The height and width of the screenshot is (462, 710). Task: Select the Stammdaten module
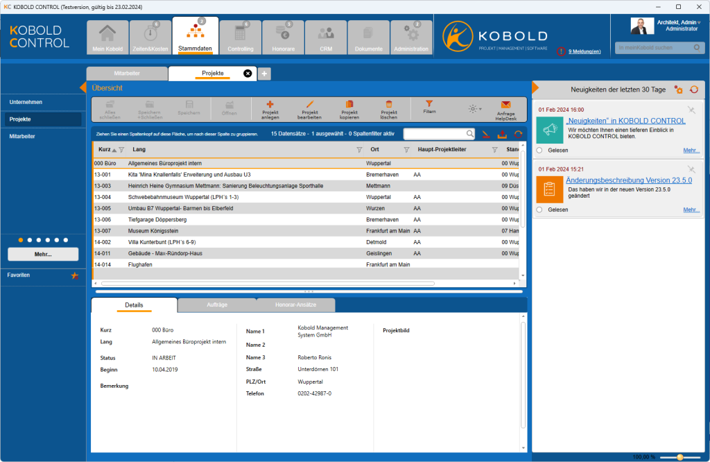pos(195,36)
